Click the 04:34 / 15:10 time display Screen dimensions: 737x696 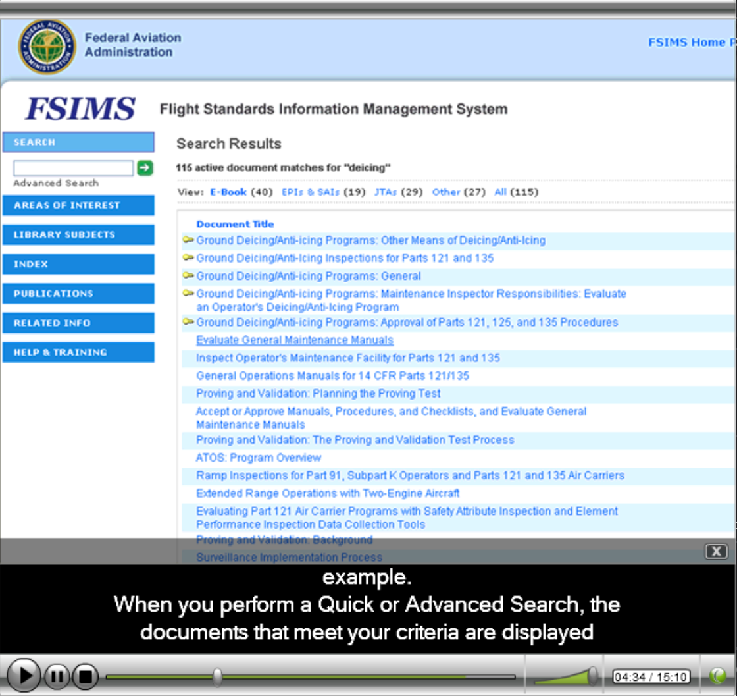[x=651, y=677]
